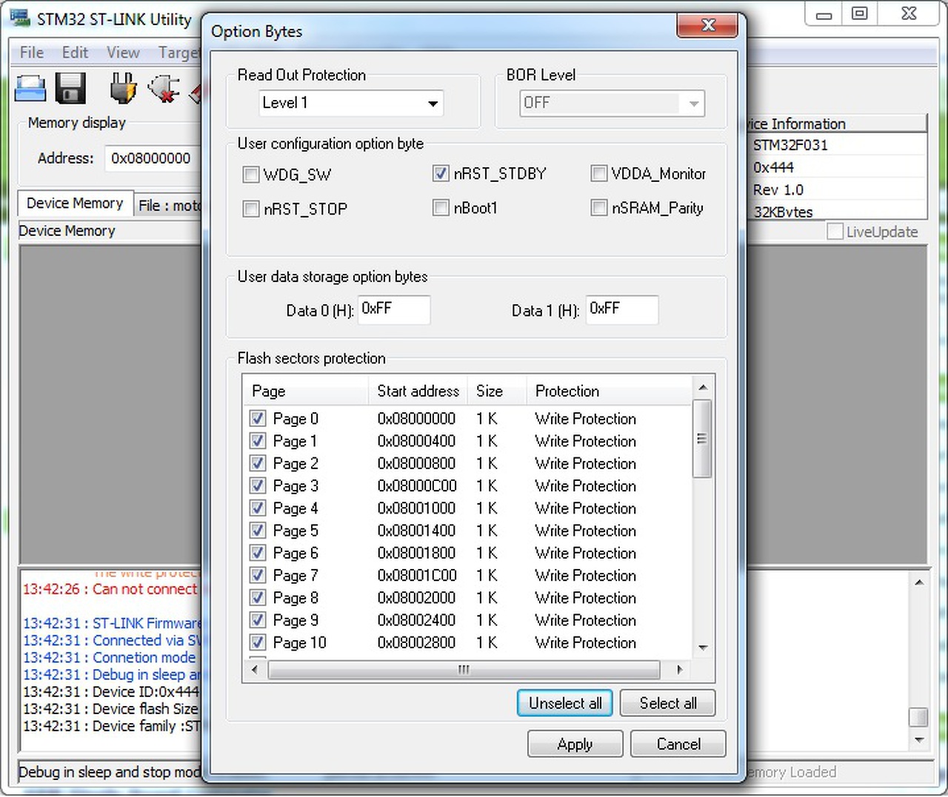Screen dimensions: 948x797
Task: Disable protection checkbox for Page 5
Action: click(258, 531)
